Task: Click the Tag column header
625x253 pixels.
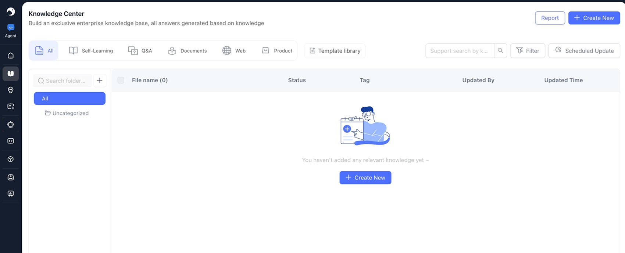Action: point(365,80)
